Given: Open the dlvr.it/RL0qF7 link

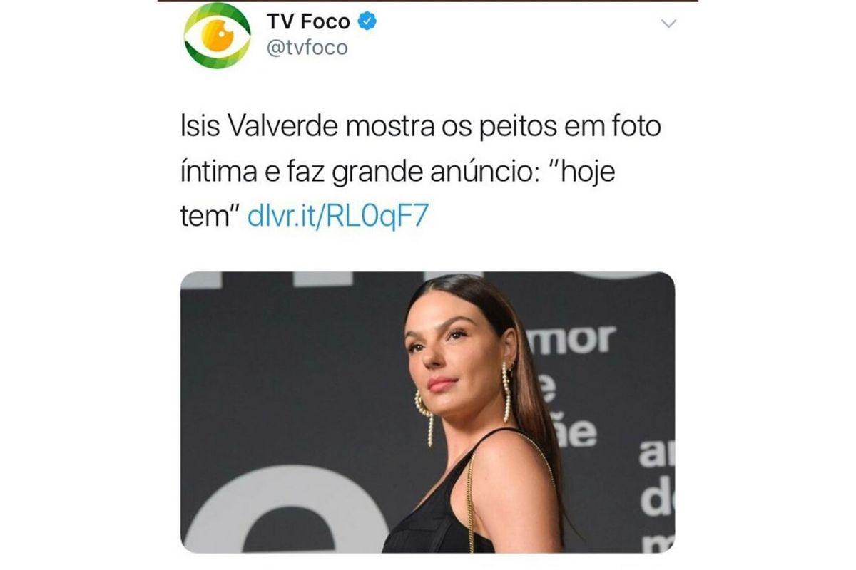Looking at the screenshot, I should 338,216.
